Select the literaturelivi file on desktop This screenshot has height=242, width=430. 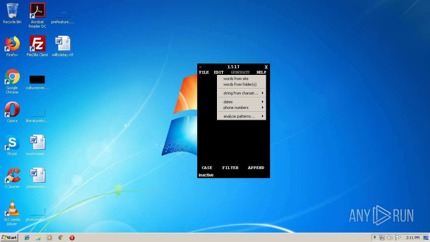[37, 115]
